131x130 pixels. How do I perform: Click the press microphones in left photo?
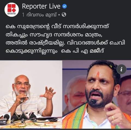coord(18,117)
